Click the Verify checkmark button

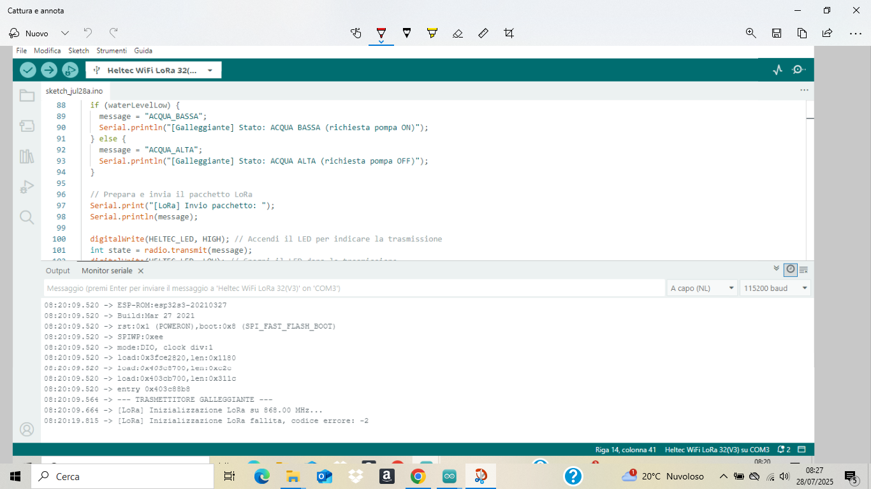pos(28,70)
